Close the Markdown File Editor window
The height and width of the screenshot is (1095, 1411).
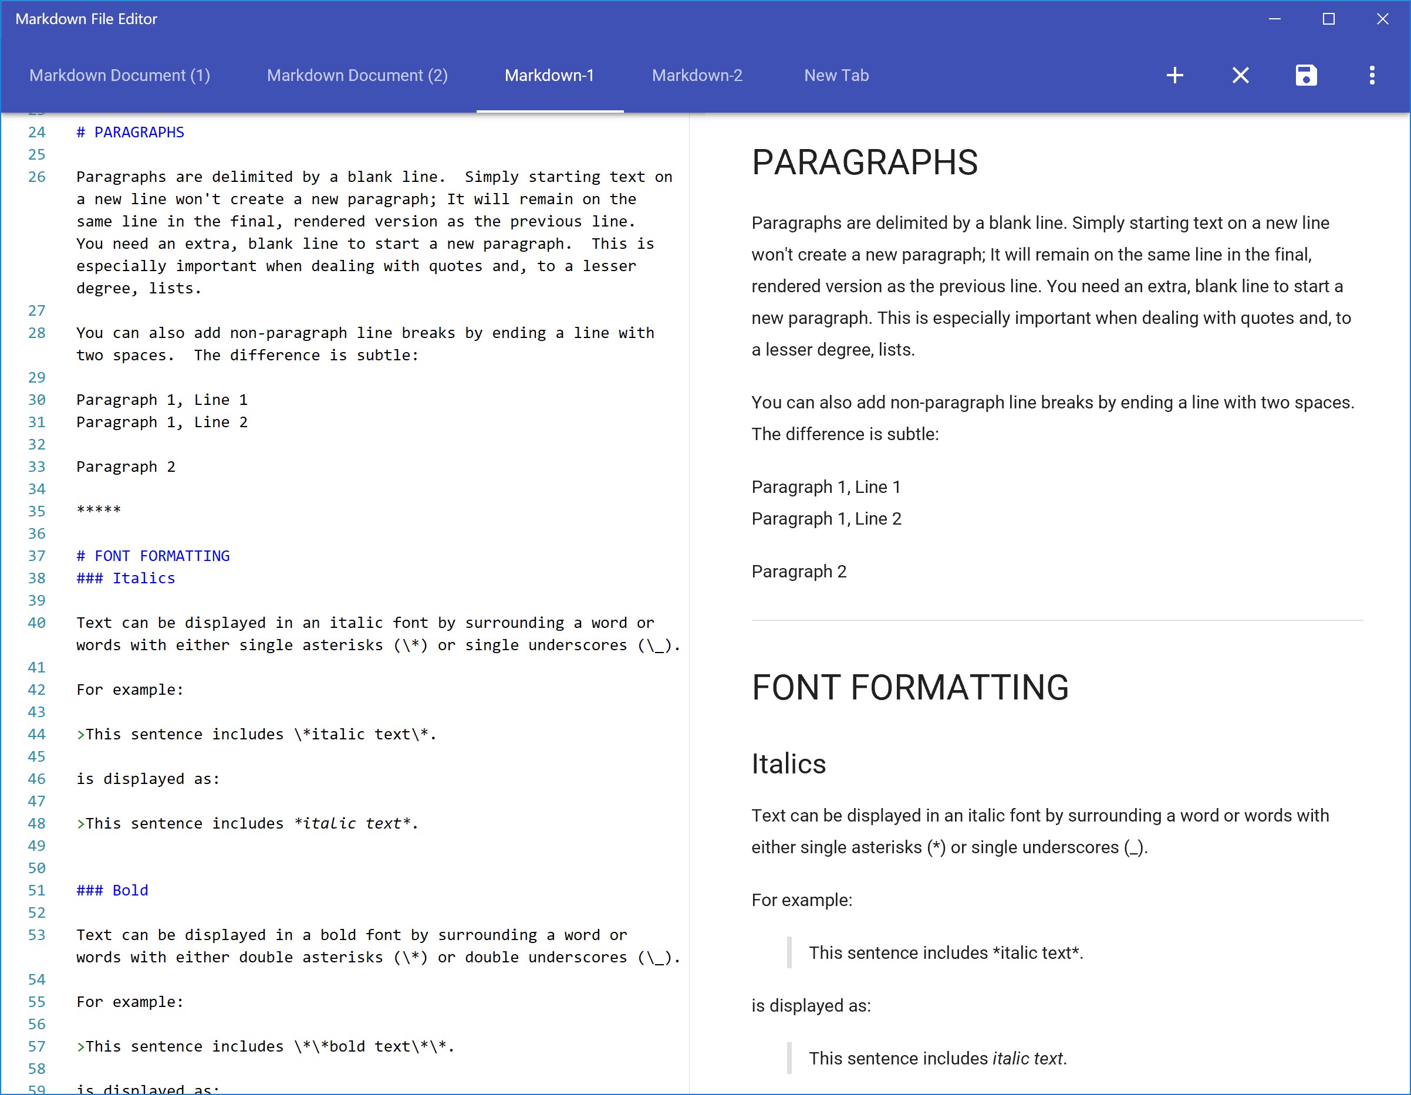tap(1382, 19)
